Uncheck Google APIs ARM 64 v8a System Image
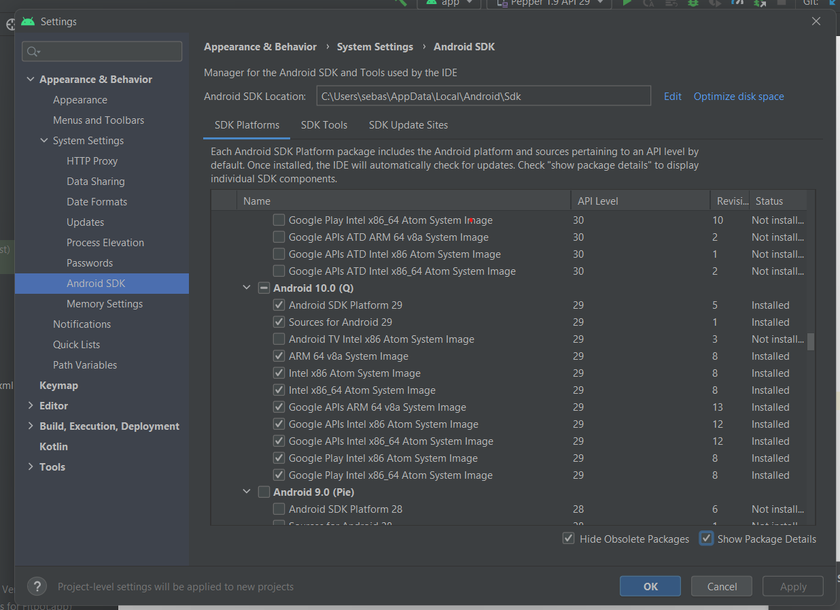The image size is (840, 610). pos(279,407)
